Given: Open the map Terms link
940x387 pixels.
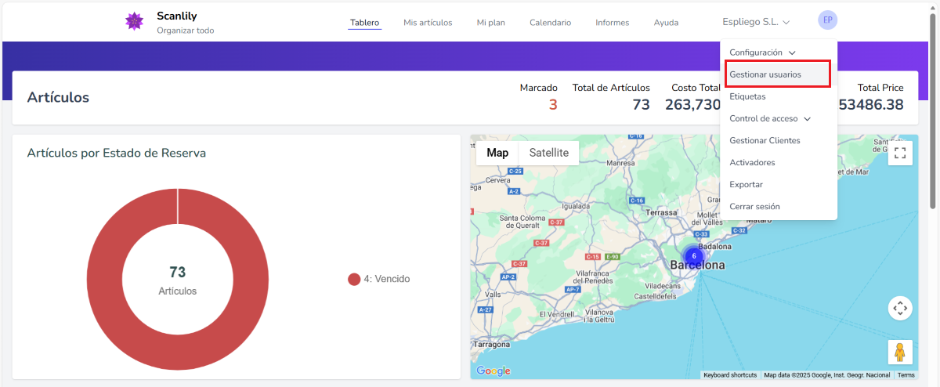Looking at the screenshot, I should click(x=906, y=375).
